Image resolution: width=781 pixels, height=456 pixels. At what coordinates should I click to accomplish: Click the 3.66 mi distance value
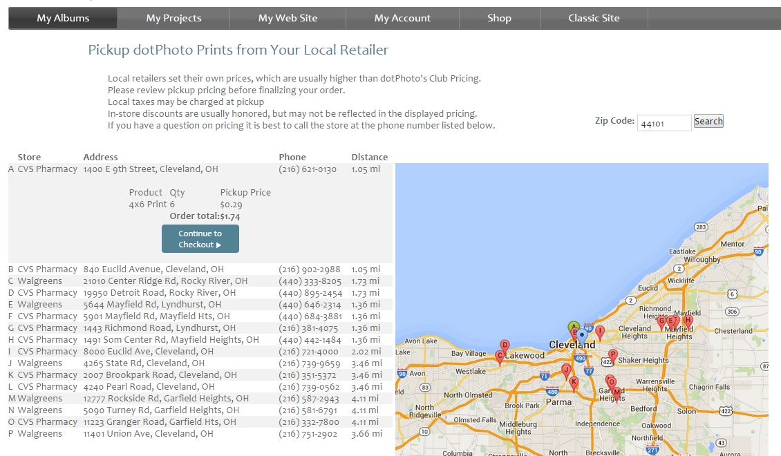(366, 434)
